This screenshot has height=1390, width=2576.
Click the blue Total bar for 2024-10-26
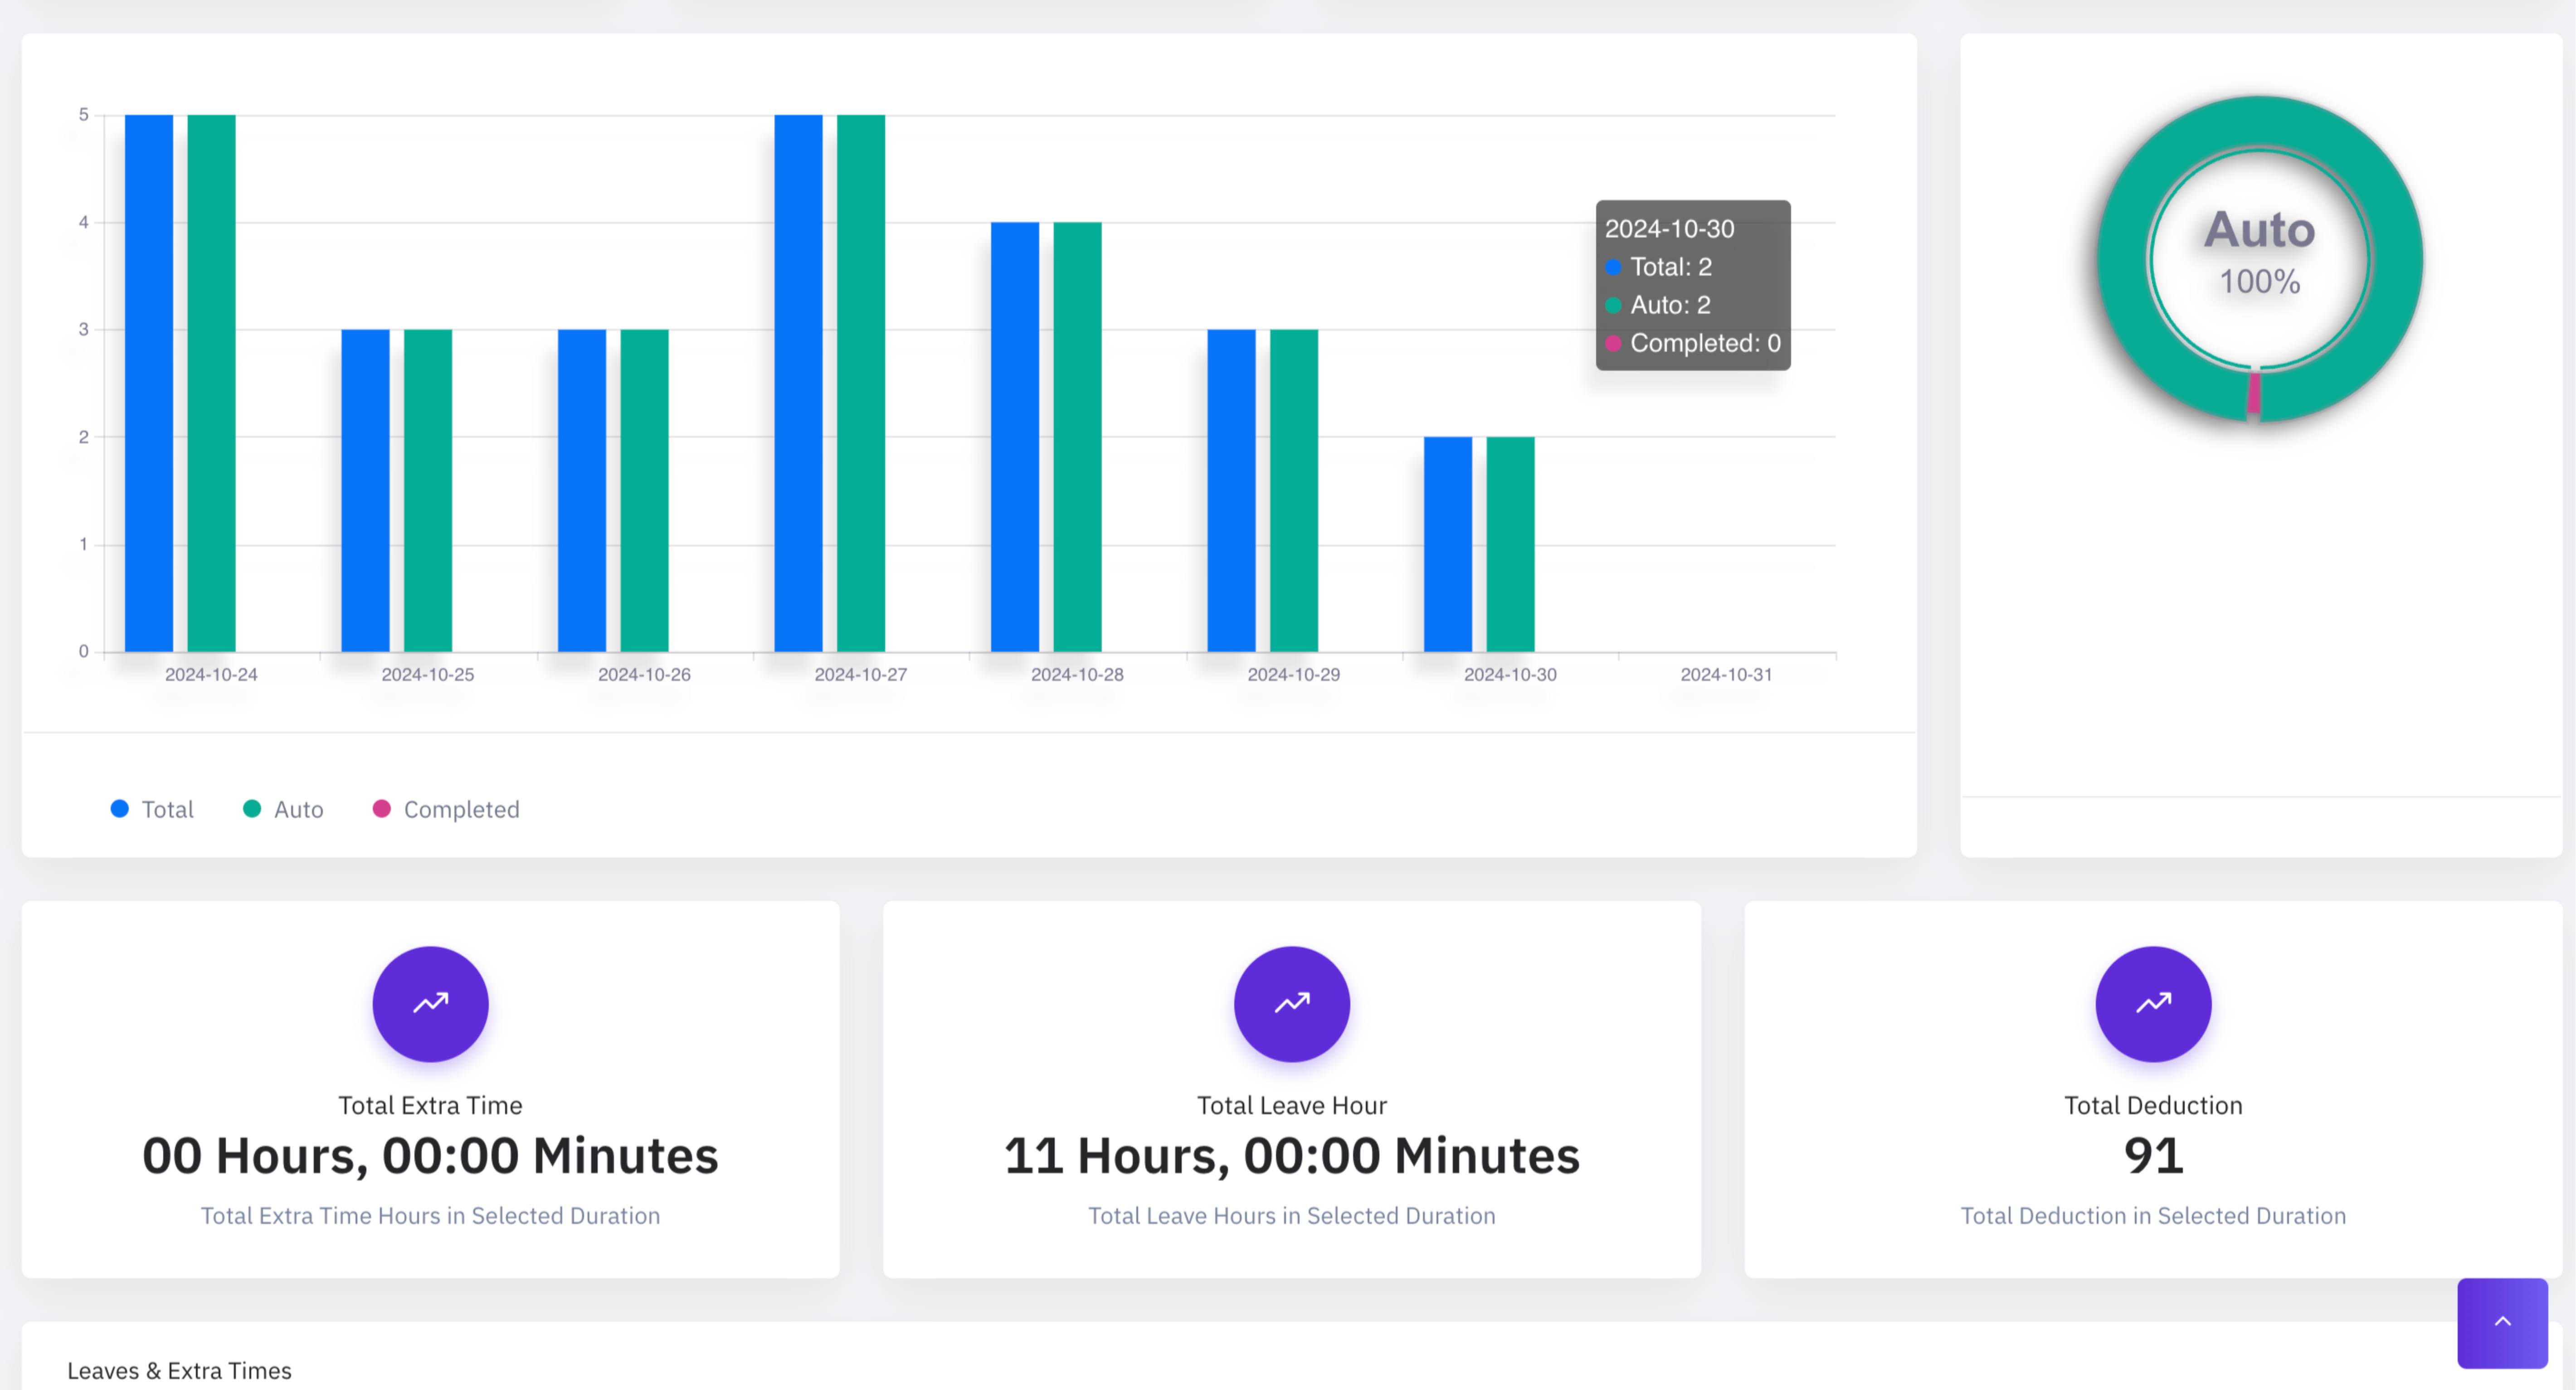point(582,490)
